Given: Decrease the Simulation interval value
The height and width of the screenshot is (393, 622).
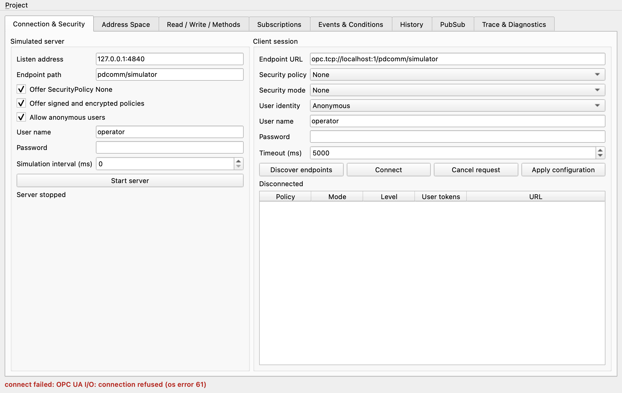Looking at the screenshot, I should (x=238, y=167).
